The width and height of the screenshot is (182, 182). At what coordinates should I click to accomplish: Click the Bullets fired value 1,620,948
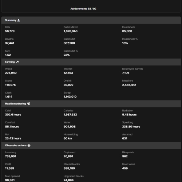coord(71,31)
